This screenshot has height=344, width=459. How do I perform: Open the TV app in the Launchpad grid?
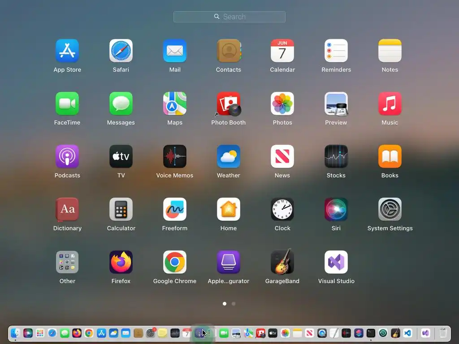coord(121,156)
